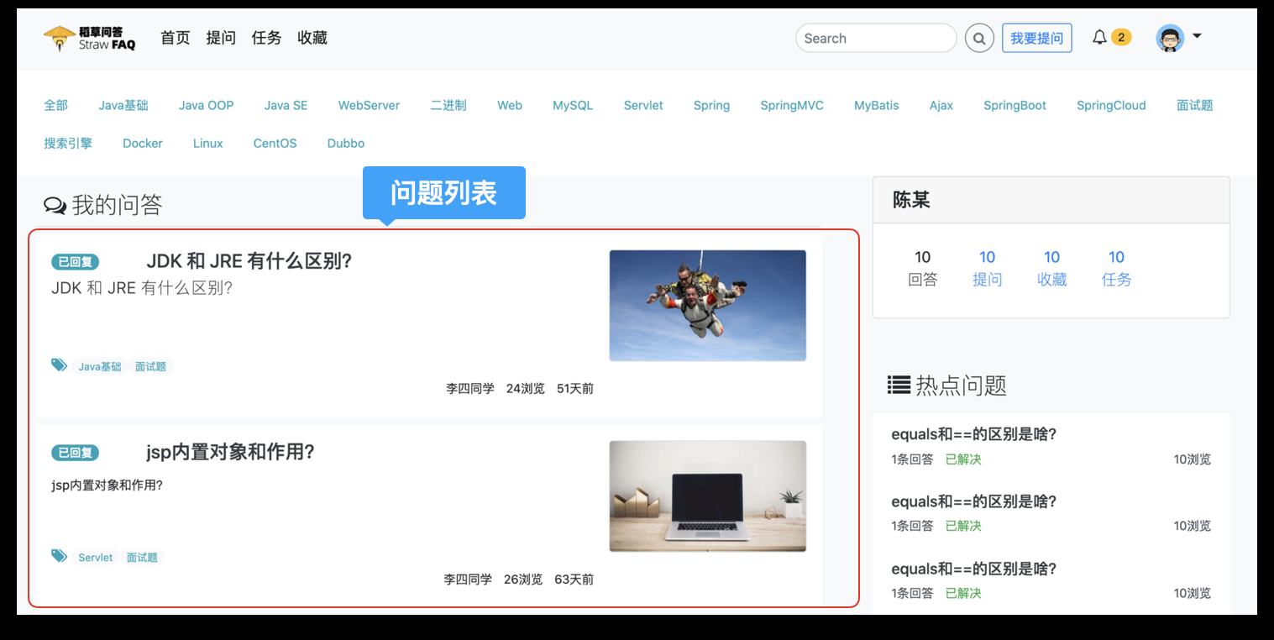Click Servlet tag on jsp question
This screenshot has width=1274, height=640.
(x=96, y=557)
